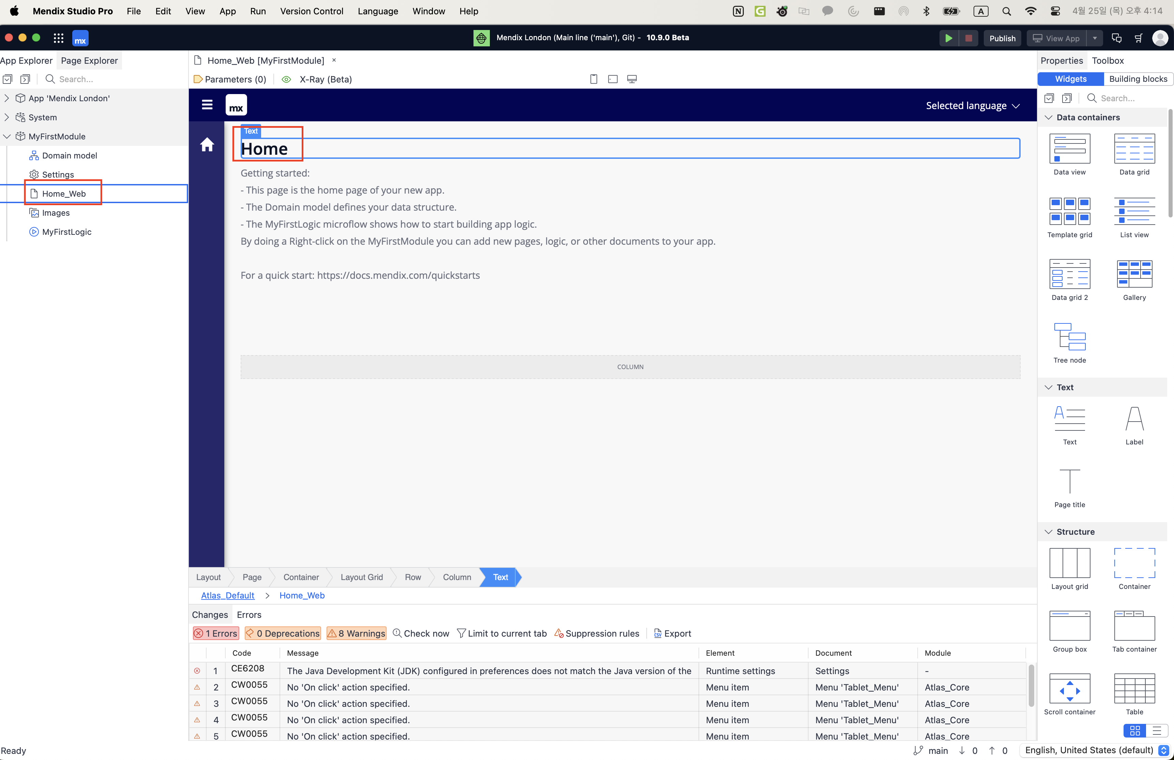Open the Atlas_Default layout link
Image resolution: width=1174 pixels, height=760 pixels.
227,595
